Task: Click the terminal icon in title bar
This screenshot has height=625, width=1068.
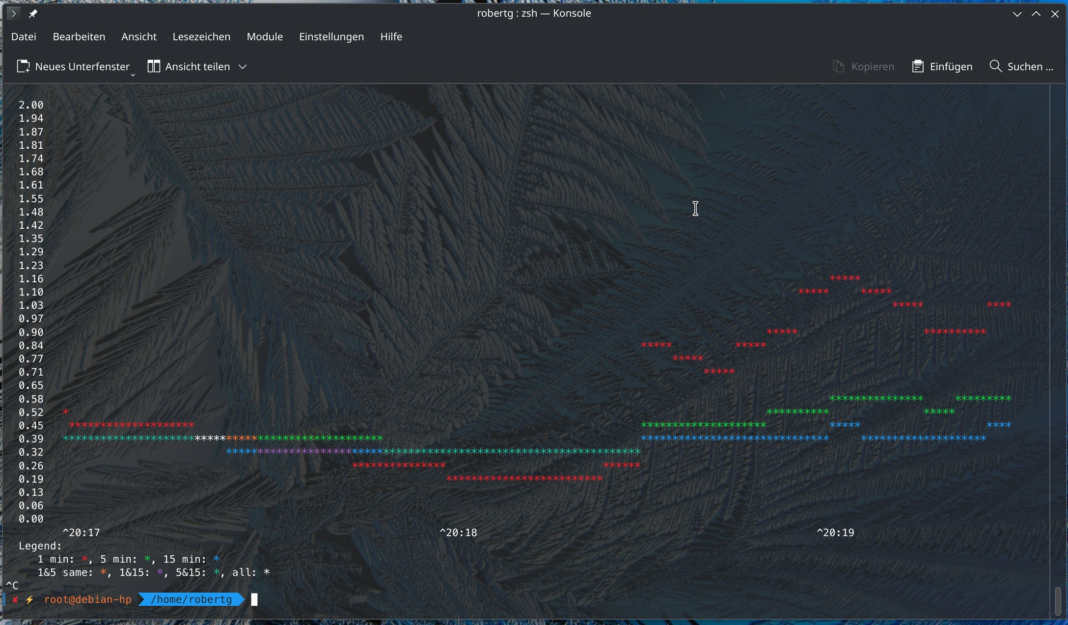Action: 14,13
